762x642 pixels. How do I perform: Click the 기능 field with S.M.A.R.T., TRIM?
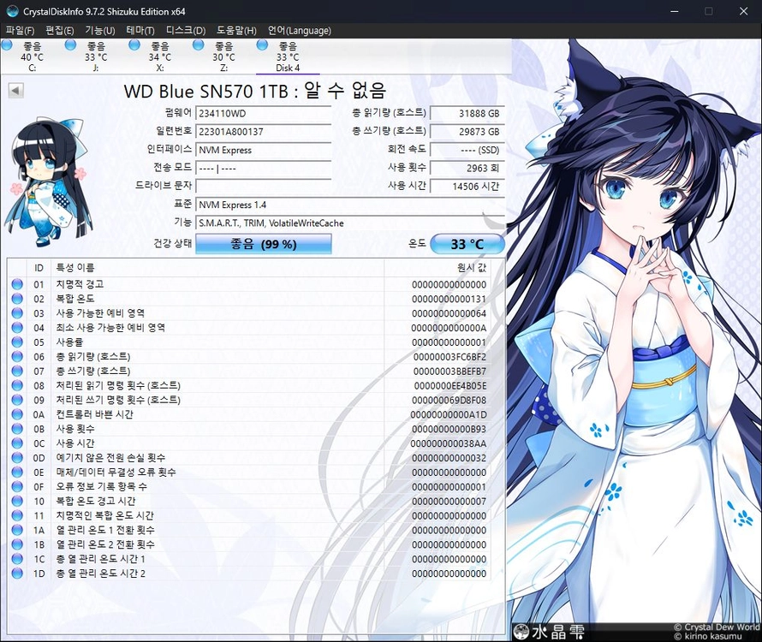pyautogui.click(x=350, y=223)
